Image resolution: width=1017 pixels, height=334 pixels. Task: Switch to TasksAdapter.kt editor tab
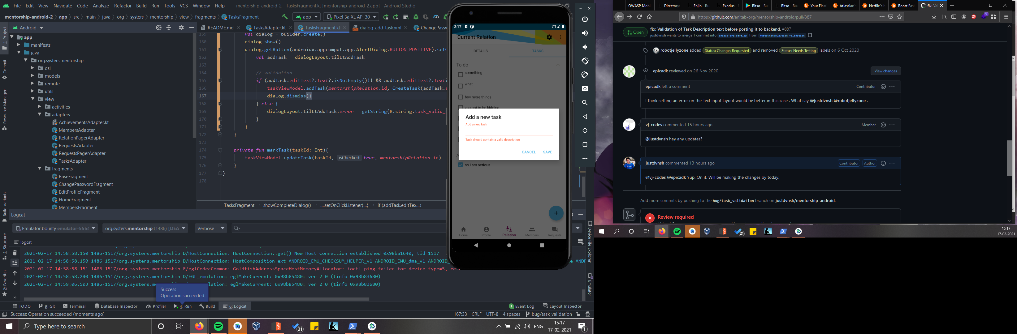click(269, 28)
